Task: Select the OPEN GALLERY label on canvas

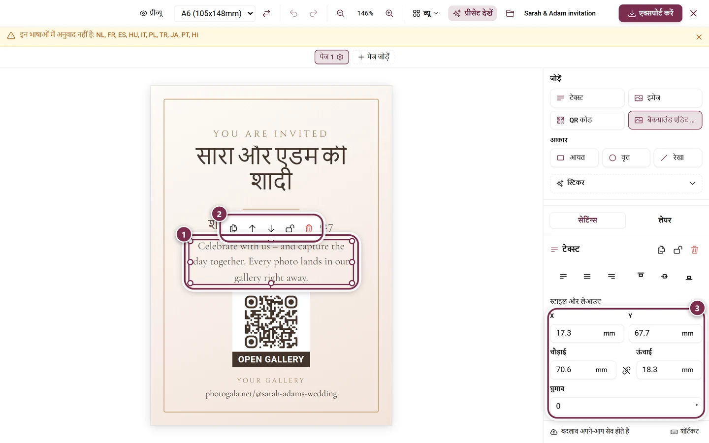Action: (x=271, y=359)
